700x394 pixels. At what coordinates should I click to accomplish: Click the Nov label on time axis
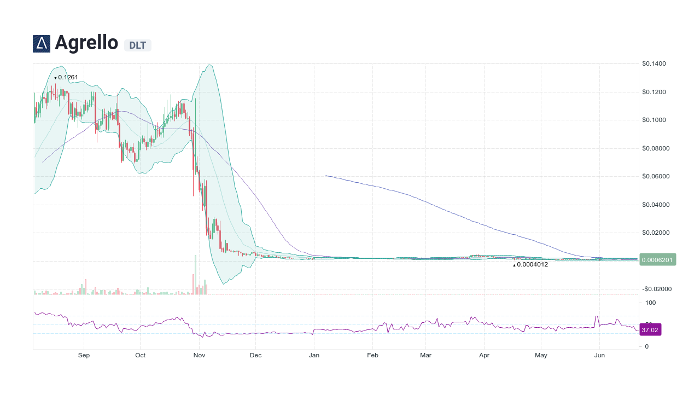click(199, 355)
